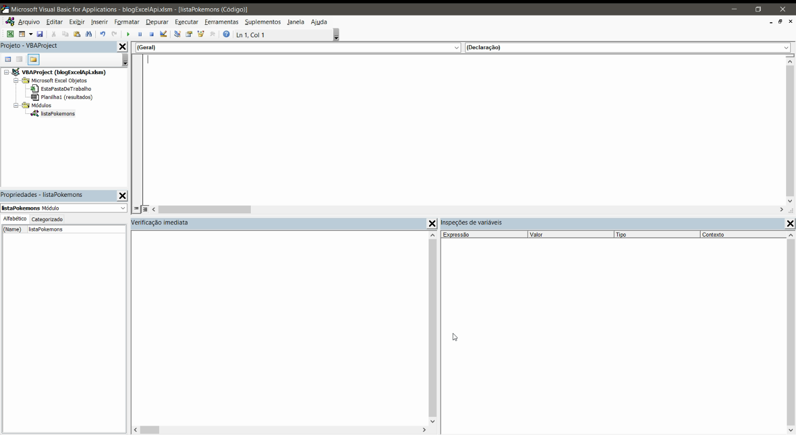Click the Toolbox hammer icon

pyautogui.click(x=212, y=34)
